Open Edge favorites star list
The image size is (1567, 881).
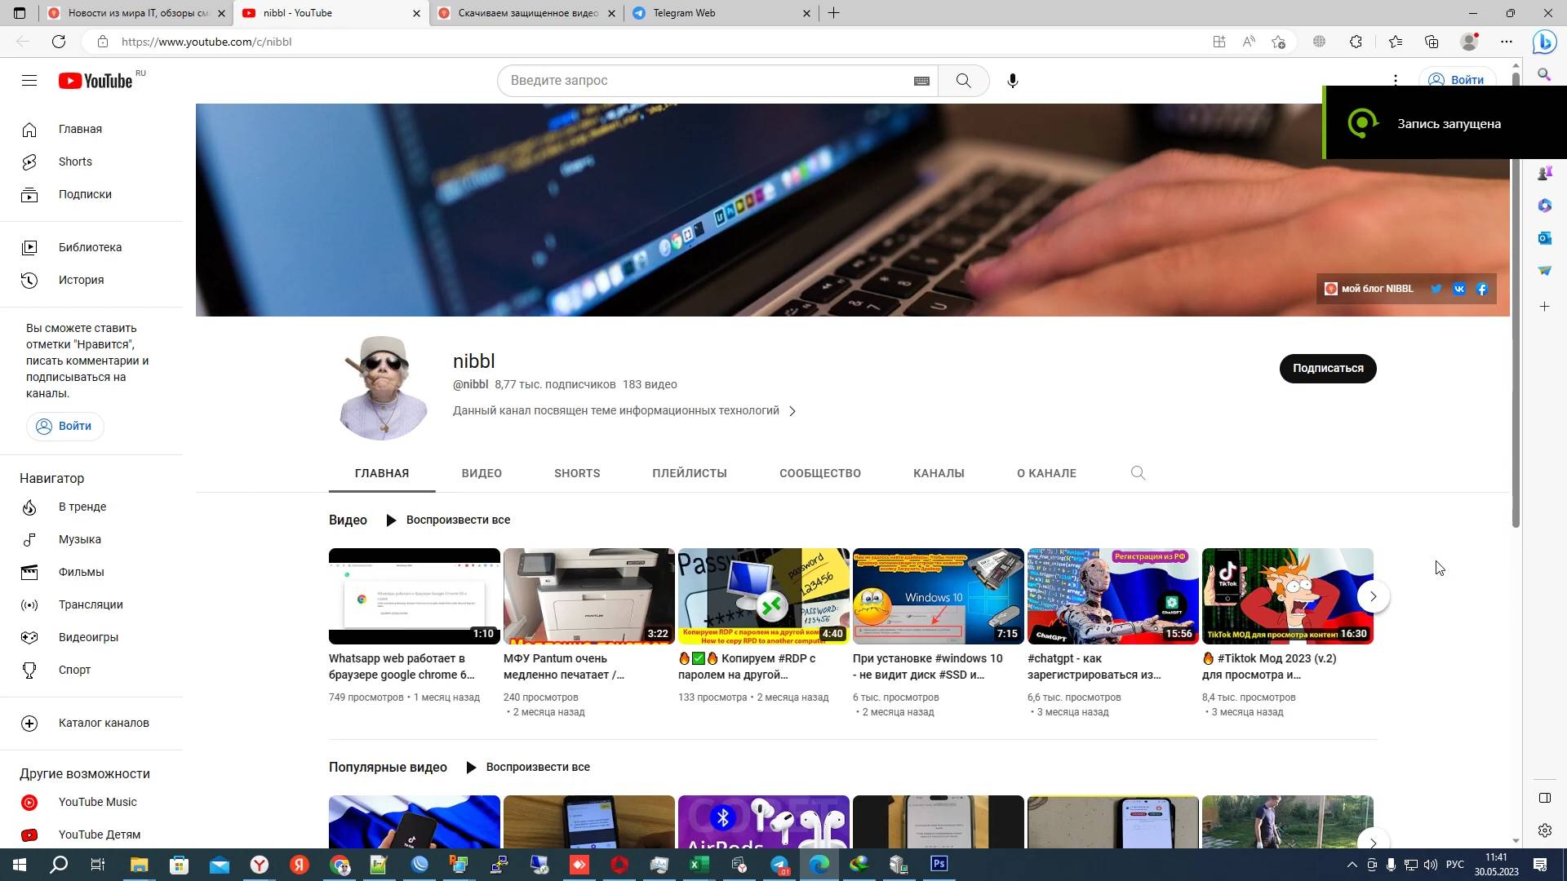click(x=1395, y=42)
